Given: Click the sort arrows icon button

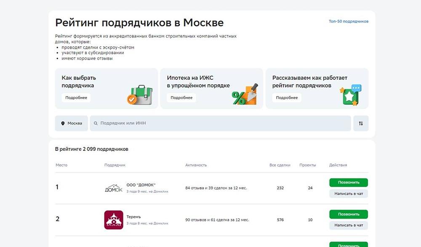Looking at the screenshot, I should (x=361, y=123).
